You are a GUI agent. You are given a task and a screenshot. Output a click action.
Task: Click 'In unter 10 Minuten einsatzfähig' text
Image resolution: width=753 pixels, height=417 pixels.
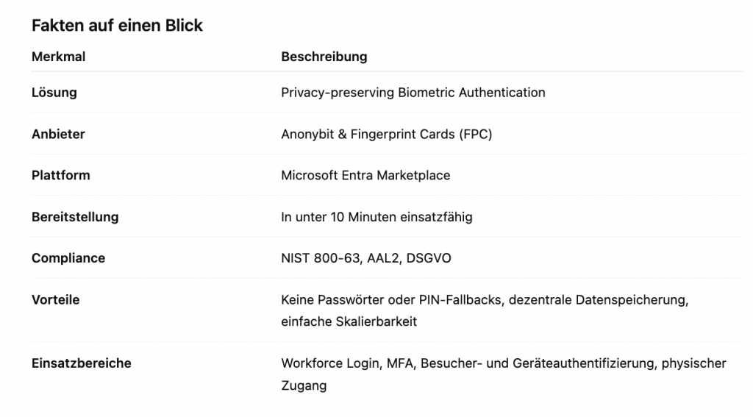(376, 217)
